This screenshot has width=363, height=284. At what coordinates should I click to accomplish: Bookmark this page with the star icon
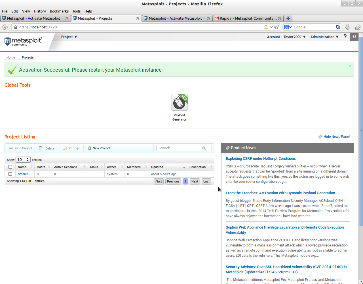click(x=266, y=27)
